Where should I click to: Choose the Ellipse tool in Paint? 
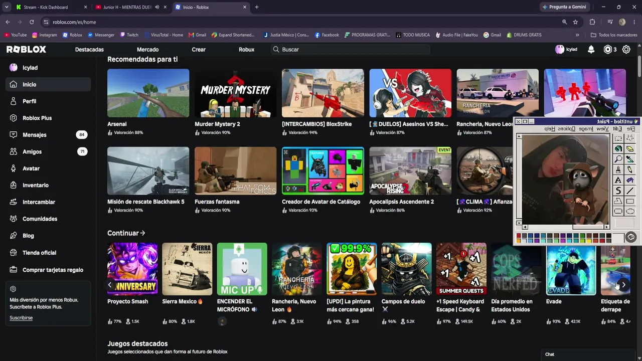tap(630, 212)
